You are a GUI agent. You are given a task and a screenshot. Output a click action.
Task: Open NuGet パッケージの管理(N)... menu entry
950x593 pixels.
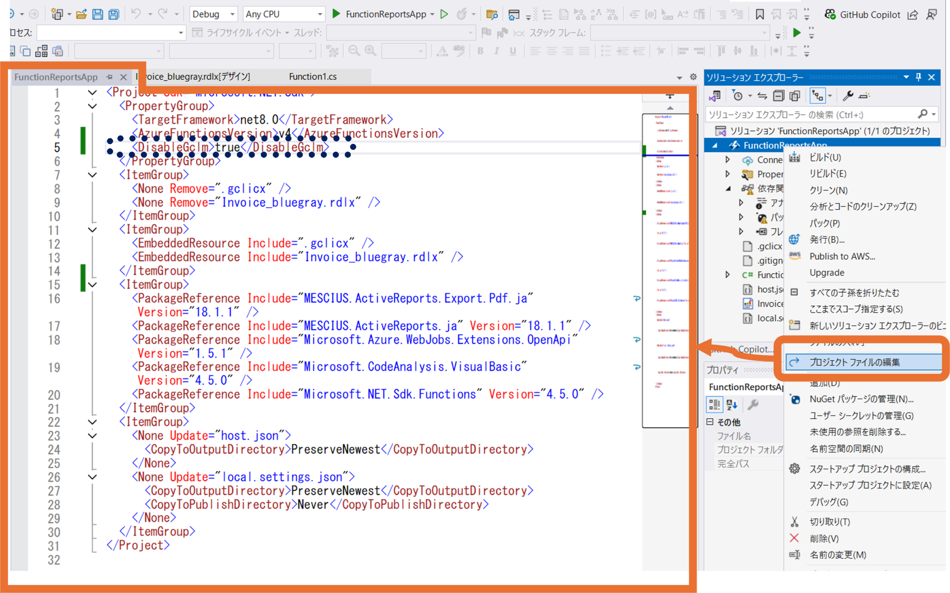pyautogui.click(x=861, y=399)
